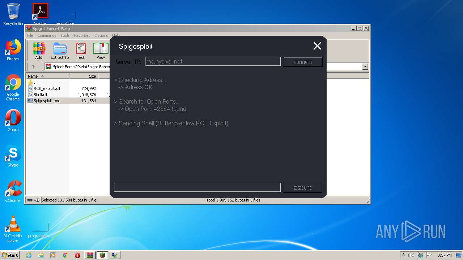The width and height of the screenshot is (463, 260).
Task: Open CCleaner desktop shortcut
Action: tap(13, 191)
